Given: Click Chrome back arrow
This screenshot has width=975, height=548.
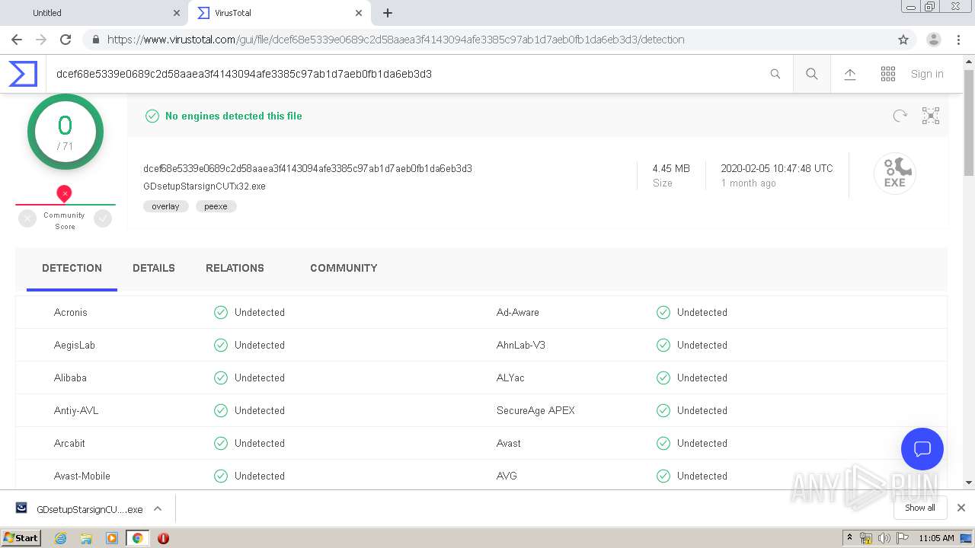Looking at the screenshot, I should 17,40.
